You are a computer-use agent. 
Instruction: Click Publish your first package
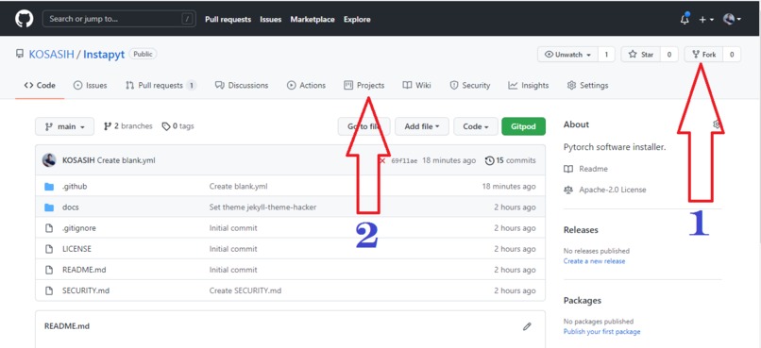(601, 332)
